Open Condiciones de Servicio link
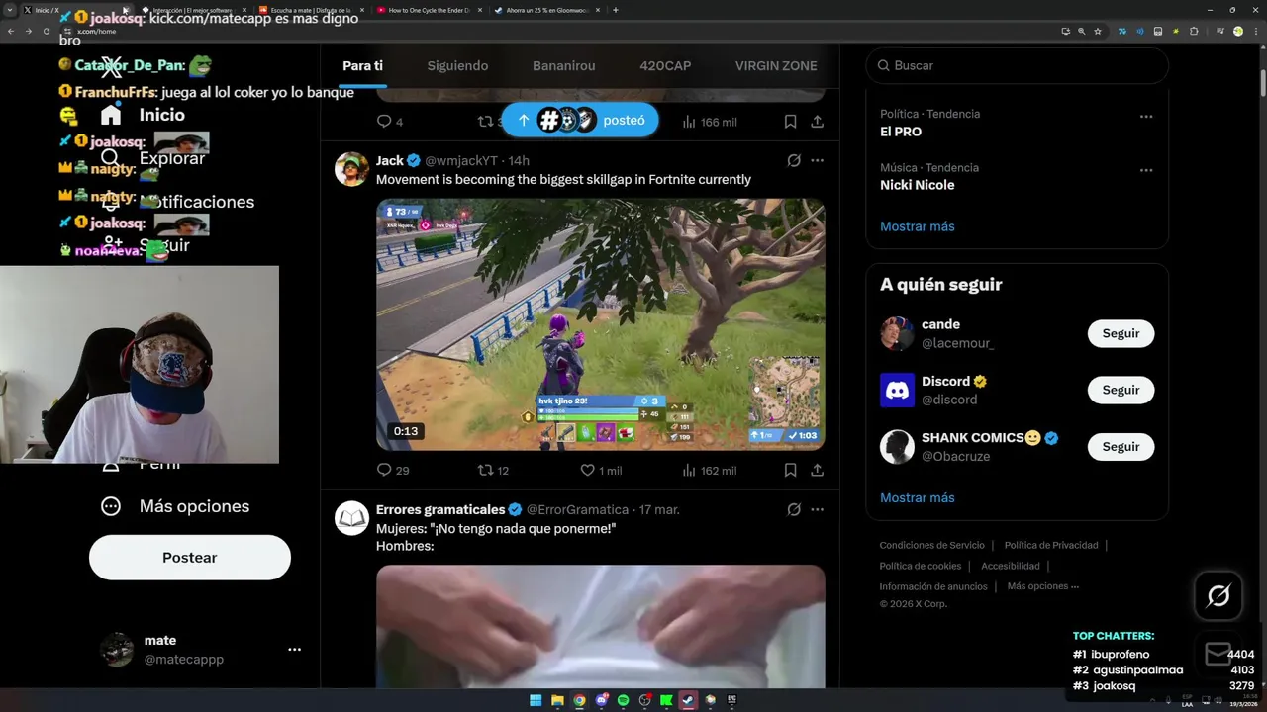This screenshot has width=1267, height=712. click(x=932, y=545)
